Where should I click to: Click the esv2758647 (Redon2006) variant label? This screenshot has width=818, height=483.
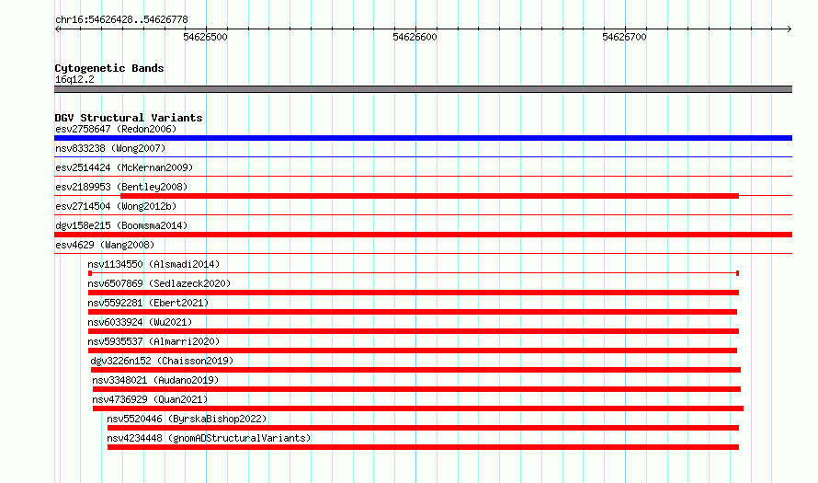point(116,129)
